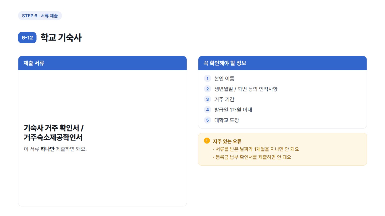Image resolution: width=385 pixels, height=216 pixels.
Task: Click the 이 서류 하나만 제출하면 돼요 text
Action: click(55, 149)
